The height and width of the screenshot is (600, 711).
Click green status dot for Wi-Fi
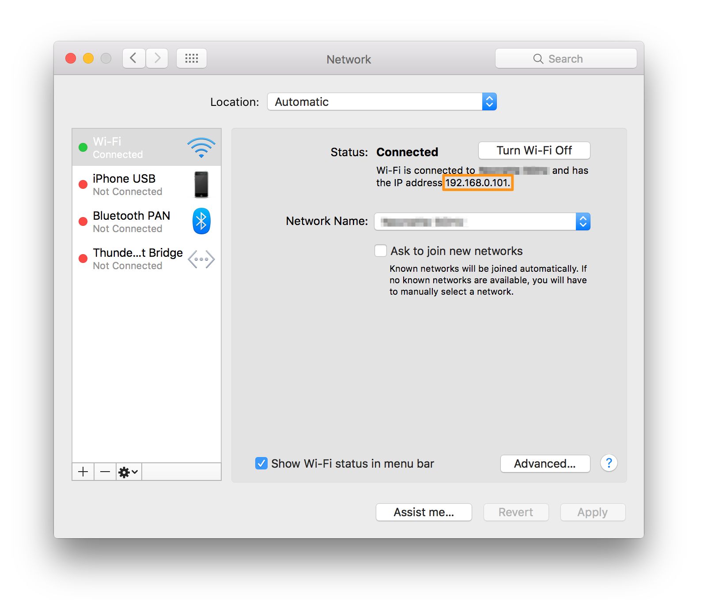(x=83, y=147)
